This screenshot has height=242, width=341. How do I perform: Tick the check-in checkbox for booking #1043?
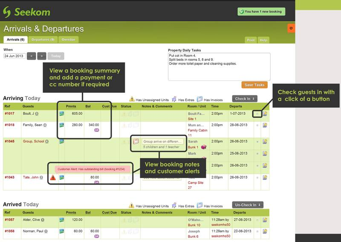pyautogui.click(x=257, y=177)
